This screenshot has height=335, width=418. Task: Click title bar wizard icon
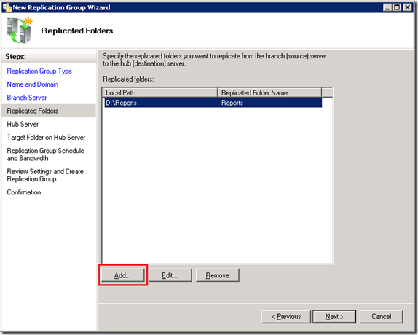click(7, 7)
